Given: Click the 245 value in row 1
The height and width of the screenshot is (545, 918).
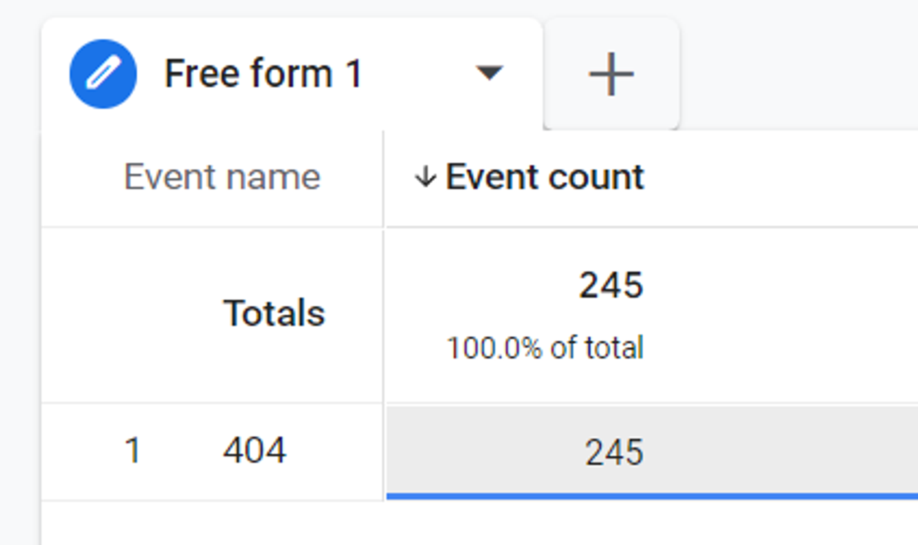Looking at the screenshot, I should (x=614, y=452).
